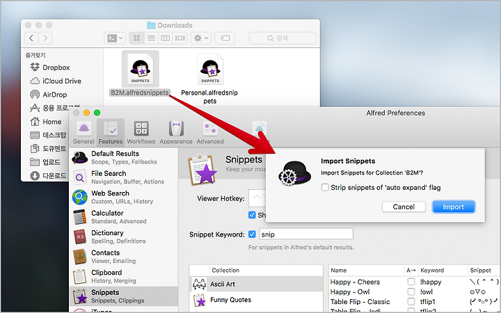The height and width of the screenshot is (313, 501).
Task: Go back in Finder Downloads window
Action: coord(31,38)
